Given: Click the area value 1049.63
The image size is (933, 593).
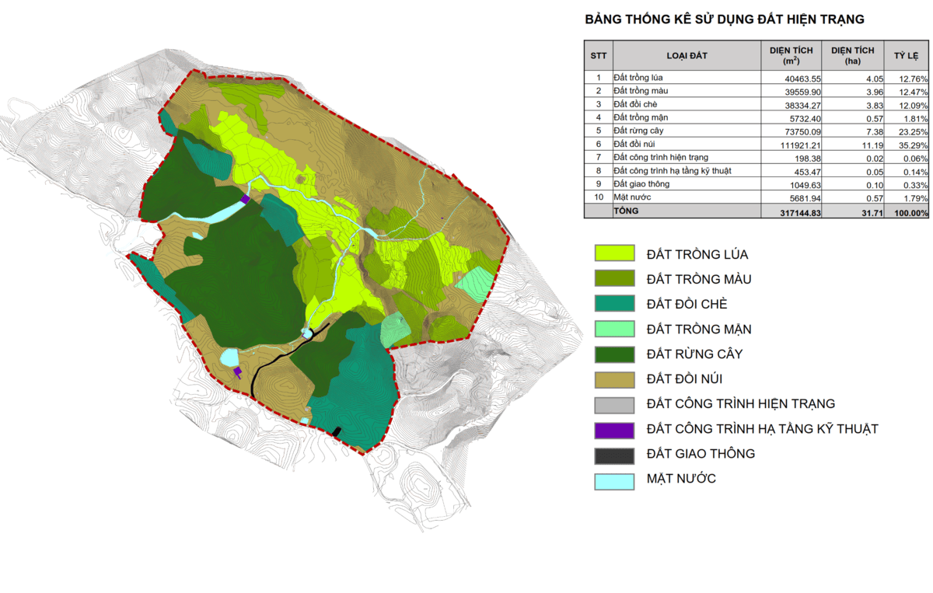Looking at the screenshot, I should pos(804,184).
